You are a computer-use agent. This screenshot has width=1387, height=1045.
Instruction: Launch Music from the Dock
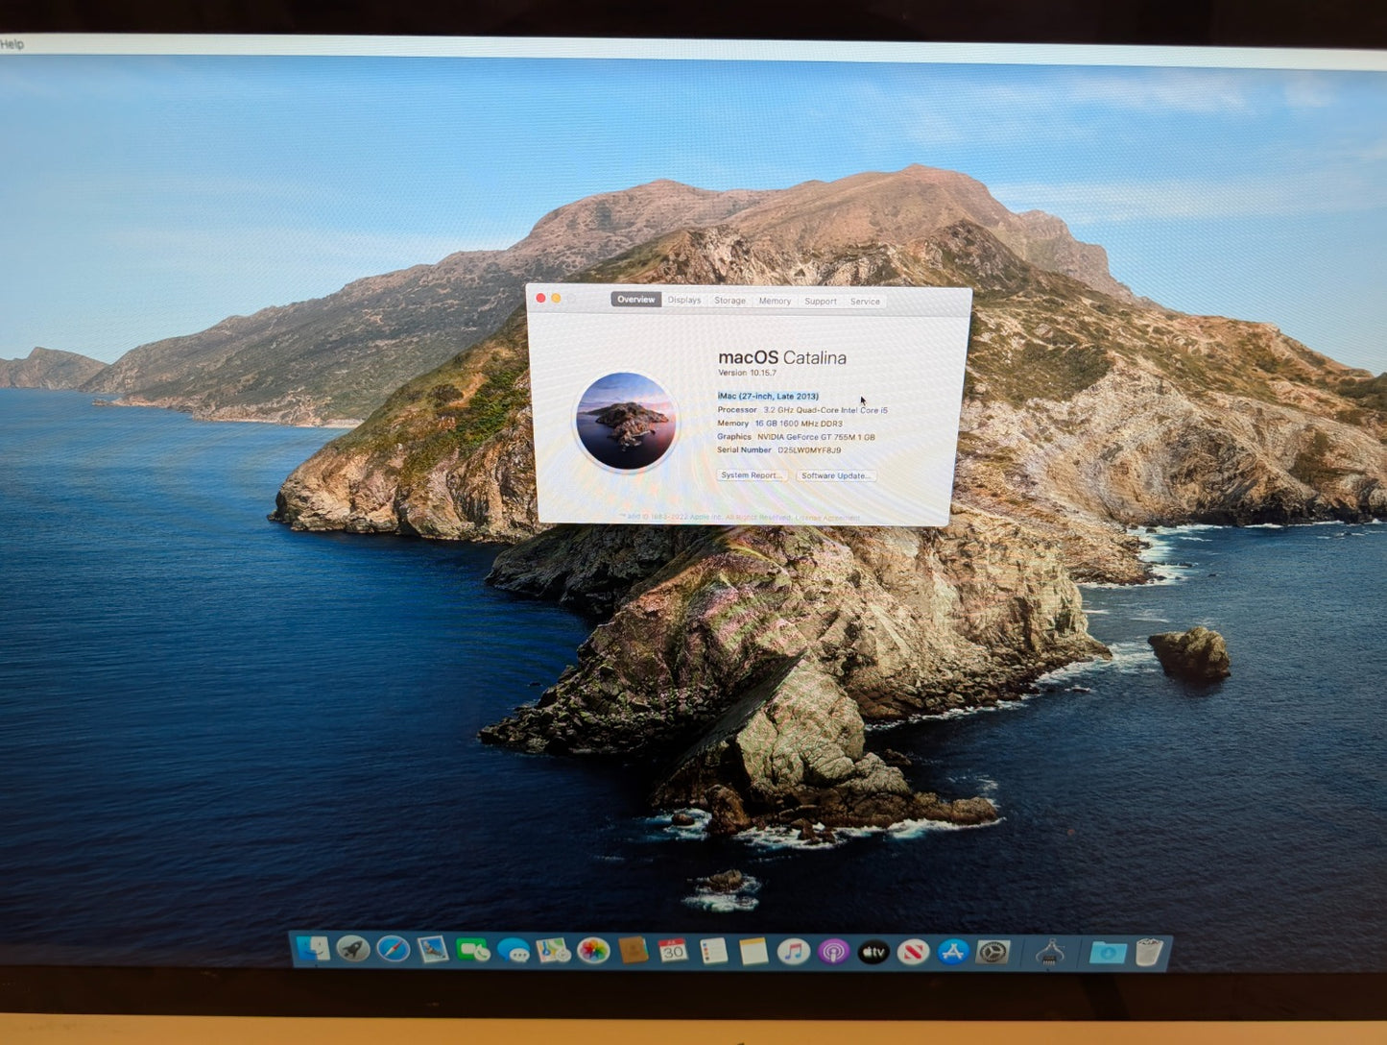pyautogui.click(x=793, y=952)
